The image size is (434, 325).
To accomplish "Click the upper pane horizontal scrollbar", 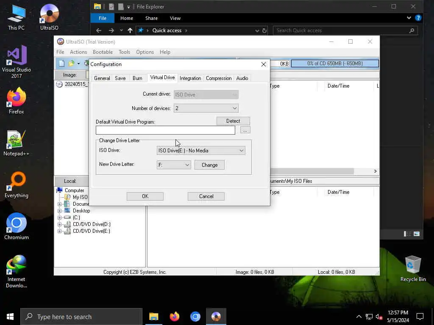I will (x=312, y=171).
